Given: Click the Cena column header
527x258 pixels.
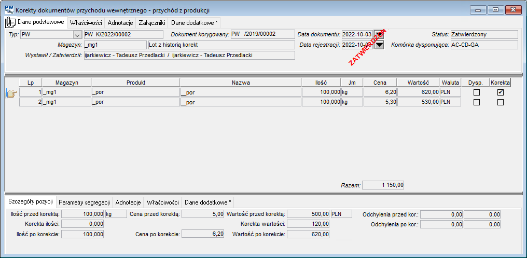Looking at the screenshot, I should click(380, 83).
